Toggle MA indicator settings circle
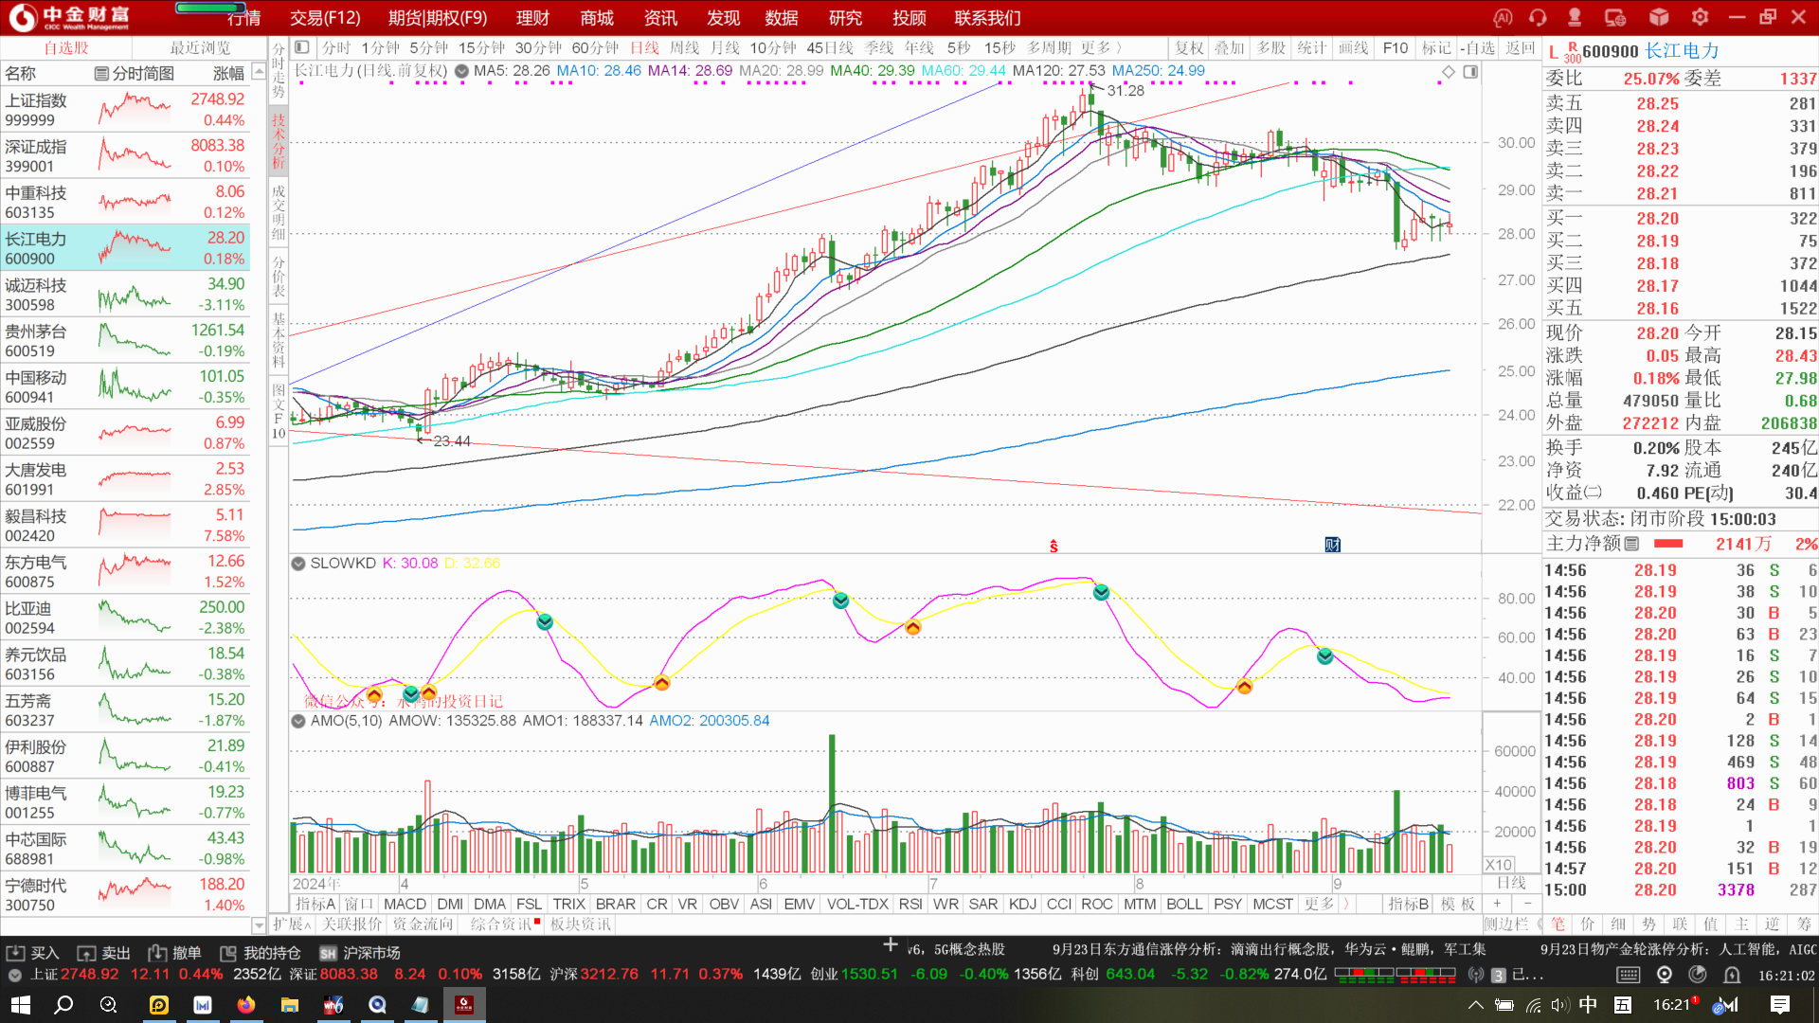 pos(461,71)
